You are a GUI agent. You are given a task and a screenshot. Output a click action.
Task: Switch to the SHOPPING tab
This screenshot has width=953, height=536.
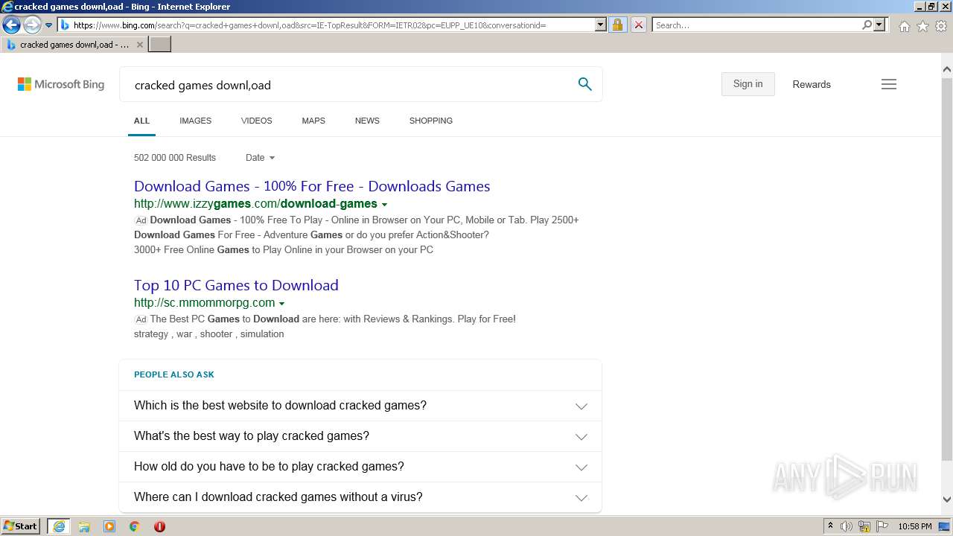pos(430,121)
